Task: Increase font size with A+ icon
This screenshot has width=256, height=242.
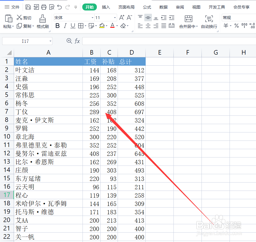Action: tap(122, 17)
